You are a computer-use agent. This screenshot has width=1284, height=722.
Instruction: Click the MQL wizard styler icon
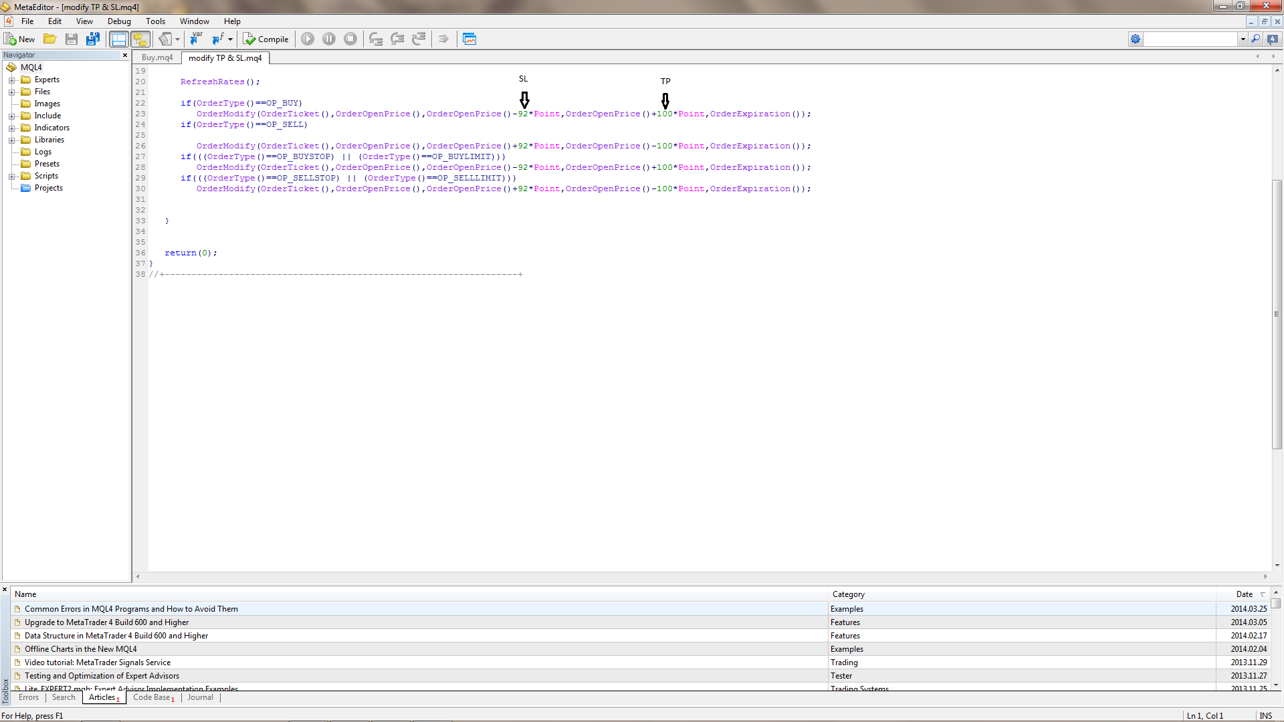click(x=165, y=39)
